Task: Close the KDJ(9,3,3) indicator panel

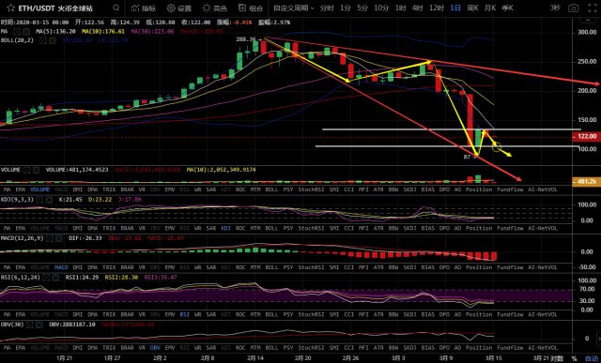Action: (49, 200)
